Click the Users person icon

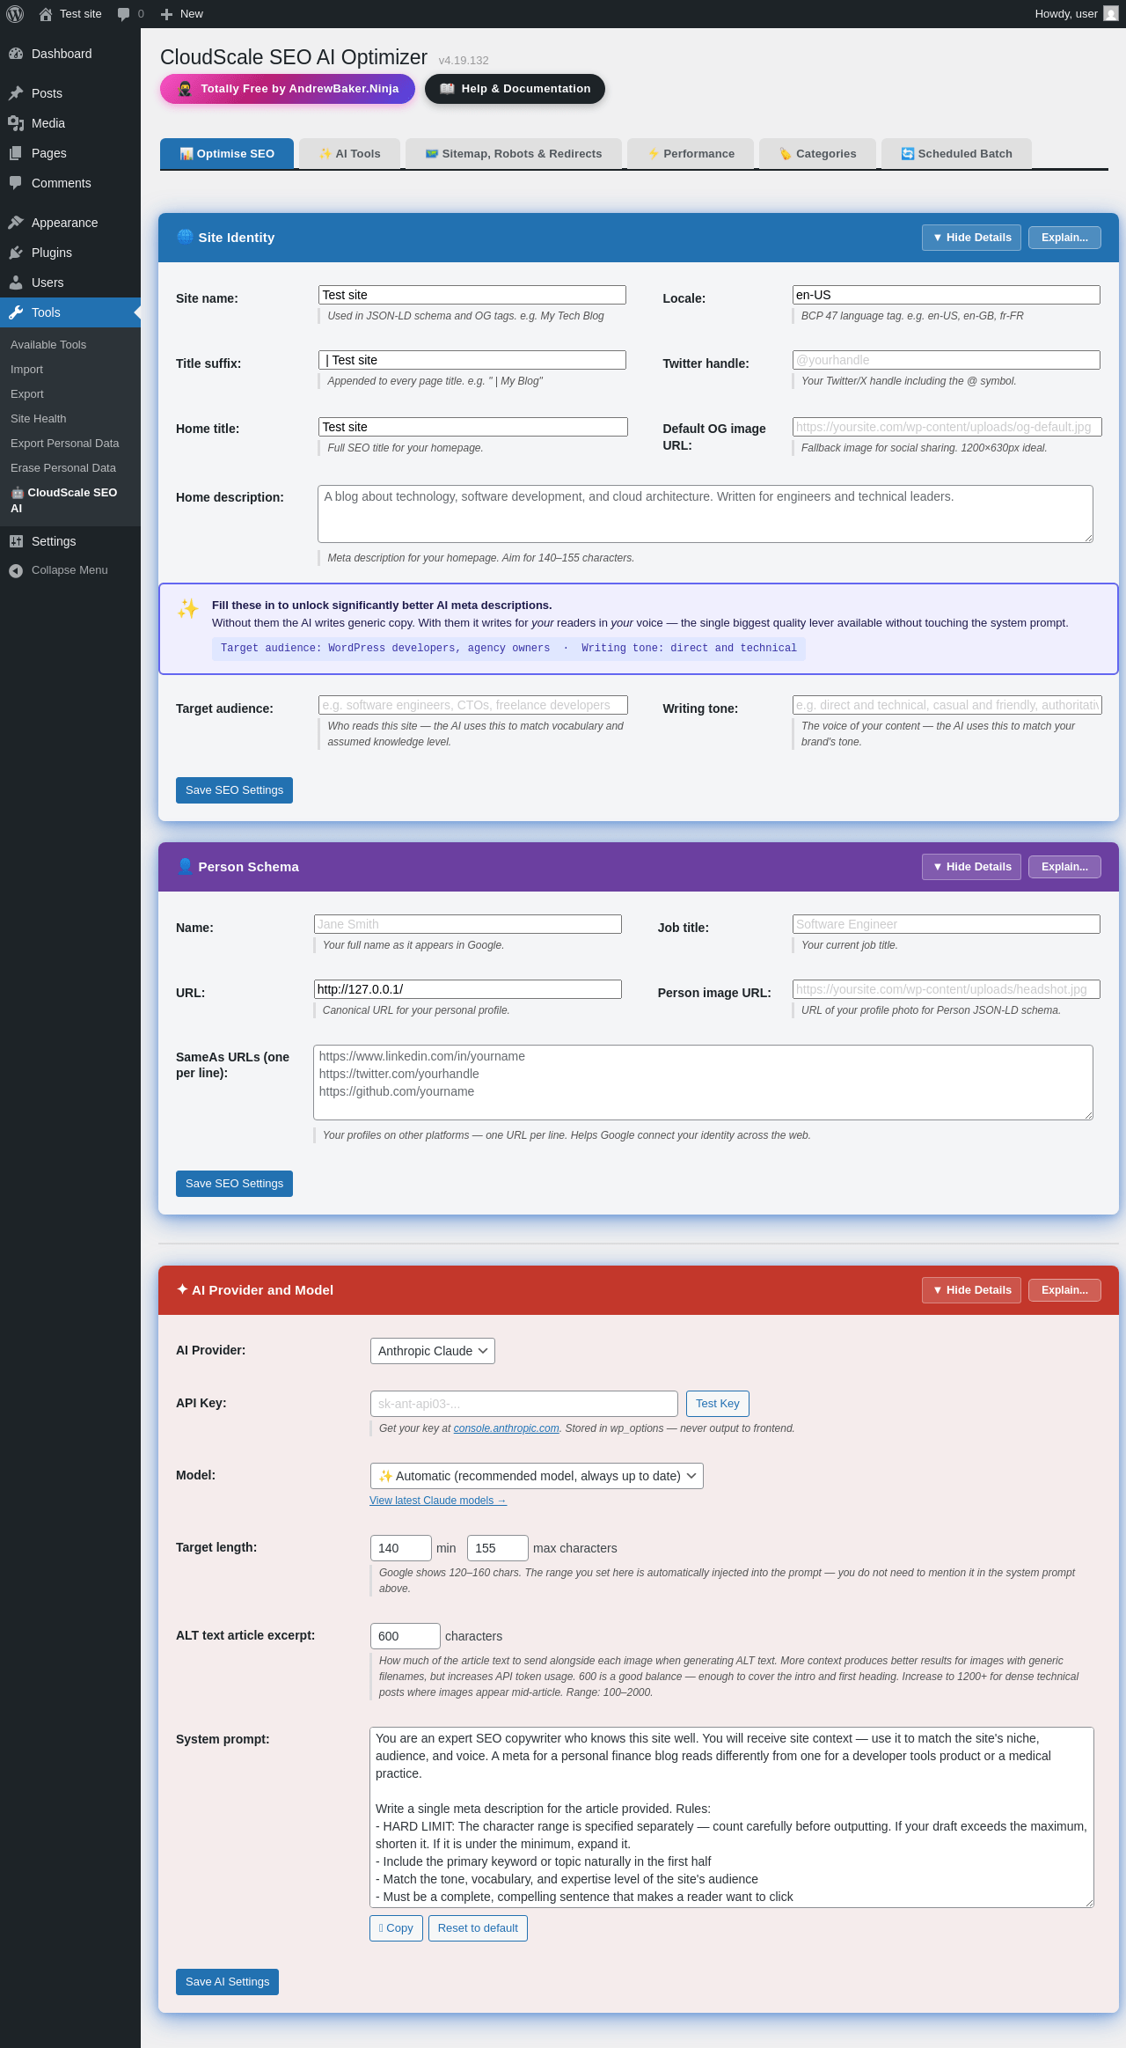point(16,283)
